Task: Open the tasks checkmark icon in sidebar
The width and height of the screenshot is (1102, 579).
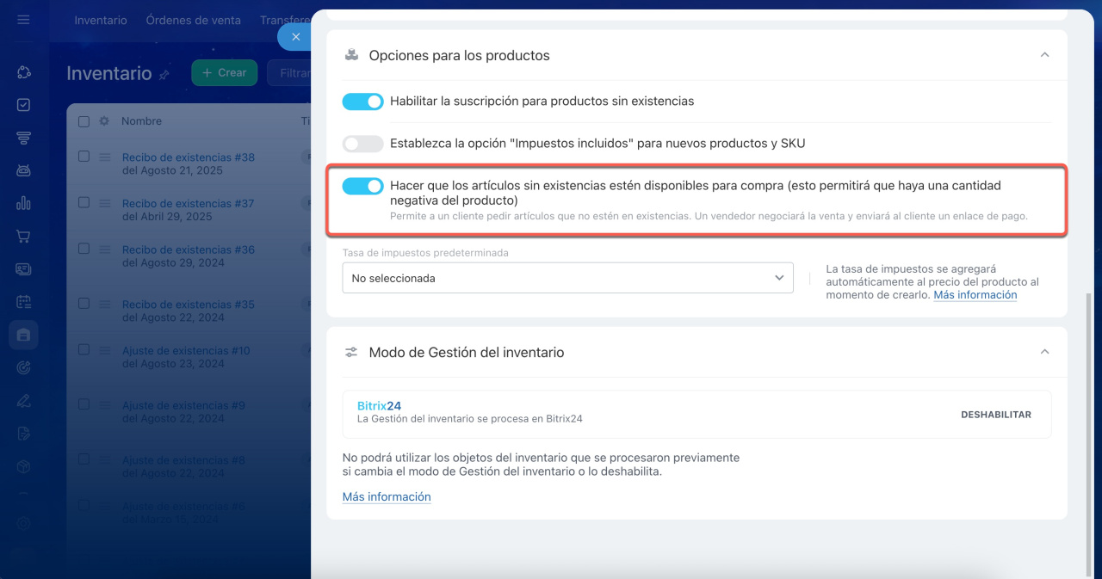Action: pos(23,105)
